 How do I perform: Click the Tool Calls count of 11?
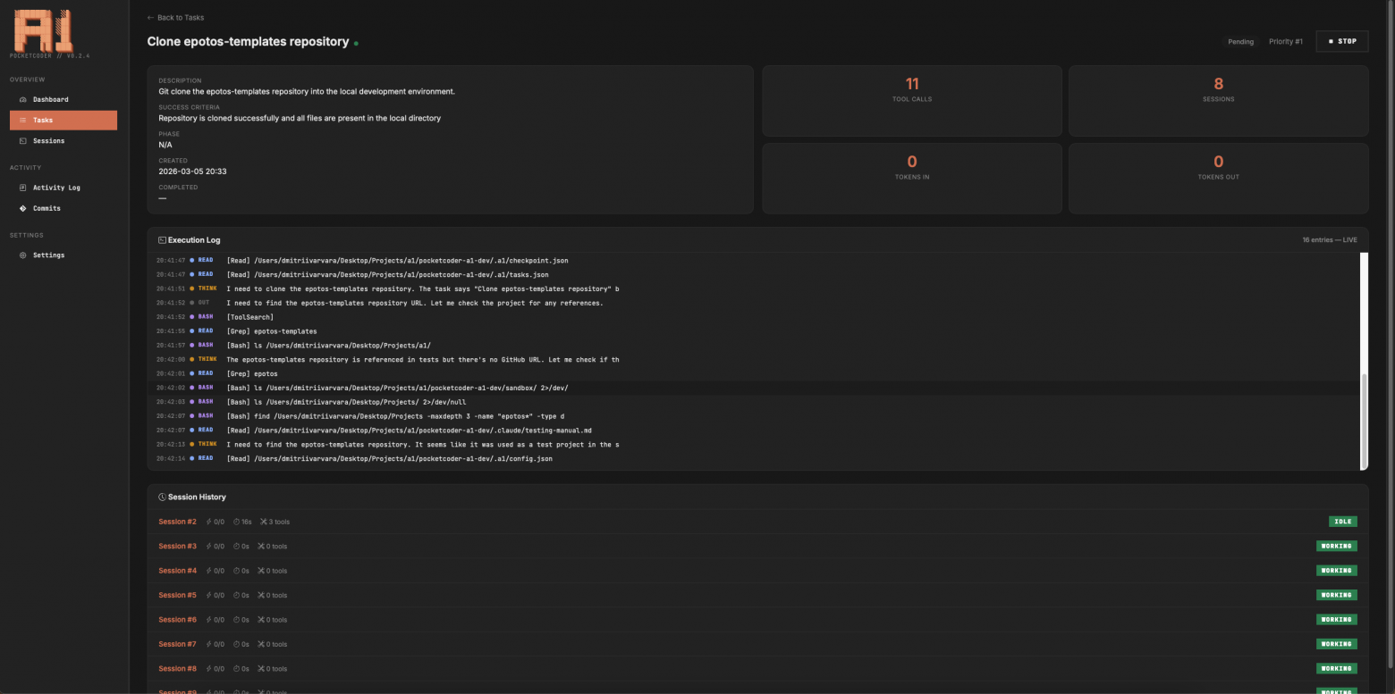pos(912,85)
